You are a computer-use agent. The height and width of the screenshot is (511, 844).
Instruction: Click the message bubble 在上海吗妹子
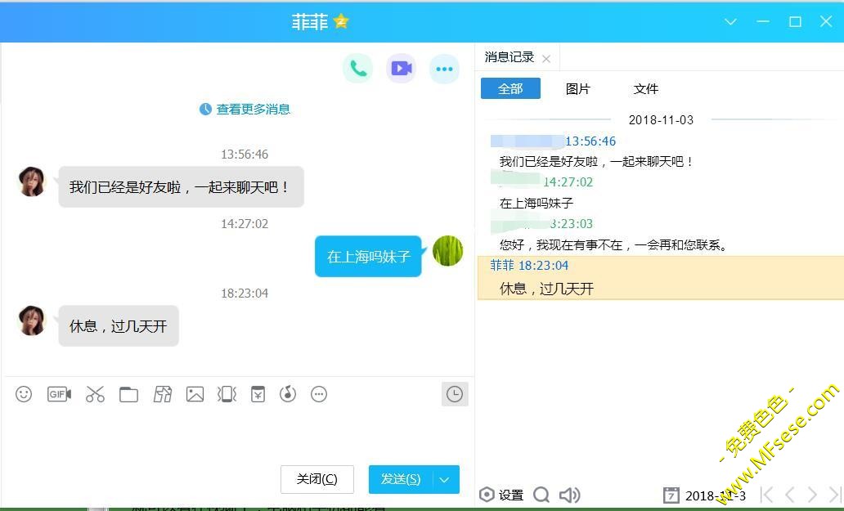(x=369, y=257)
